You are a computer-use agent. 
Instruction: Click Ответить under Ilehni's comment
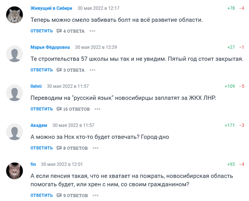pyautogui.click(x=42, y=109)
